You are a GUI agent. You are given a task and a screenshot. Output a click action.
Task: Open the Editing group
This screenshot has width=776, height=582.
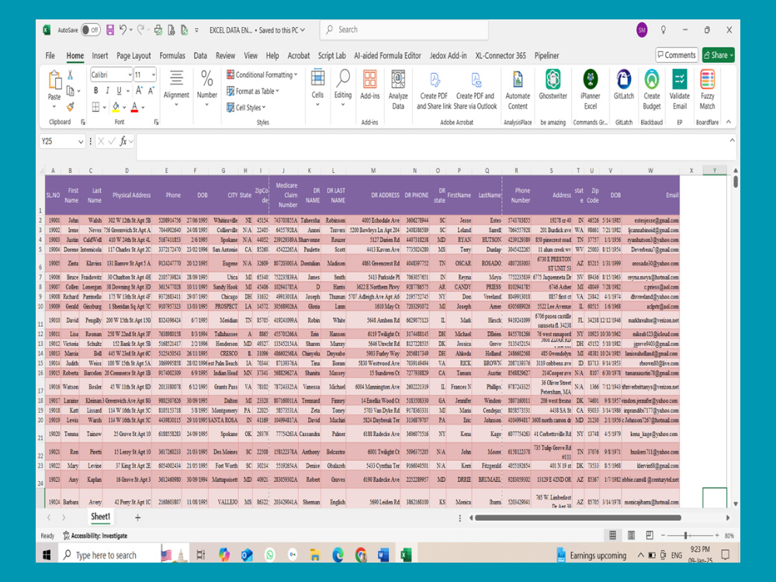tap(342, 88)
